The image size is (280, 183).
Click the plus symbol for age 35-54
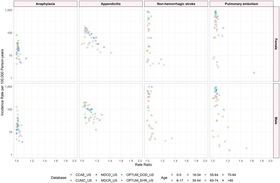point(188,180)
